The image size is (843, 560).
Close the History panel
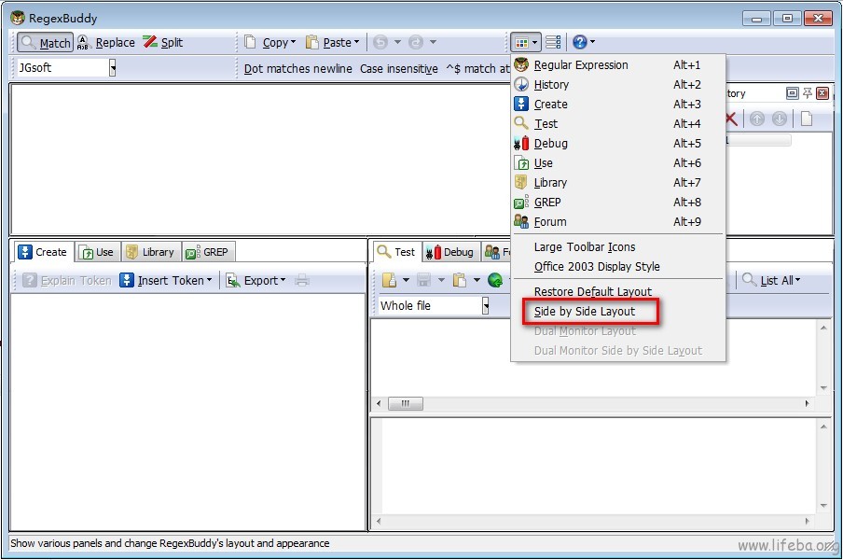(x=822, y=93)
